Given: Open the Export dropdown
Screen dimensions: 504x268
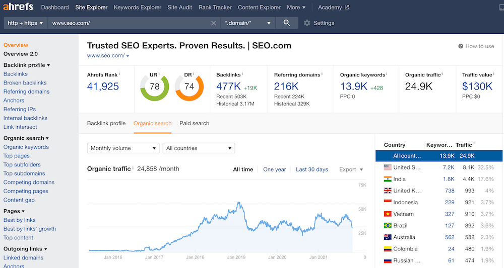Looking at the screenshot, I should [351, 169].
